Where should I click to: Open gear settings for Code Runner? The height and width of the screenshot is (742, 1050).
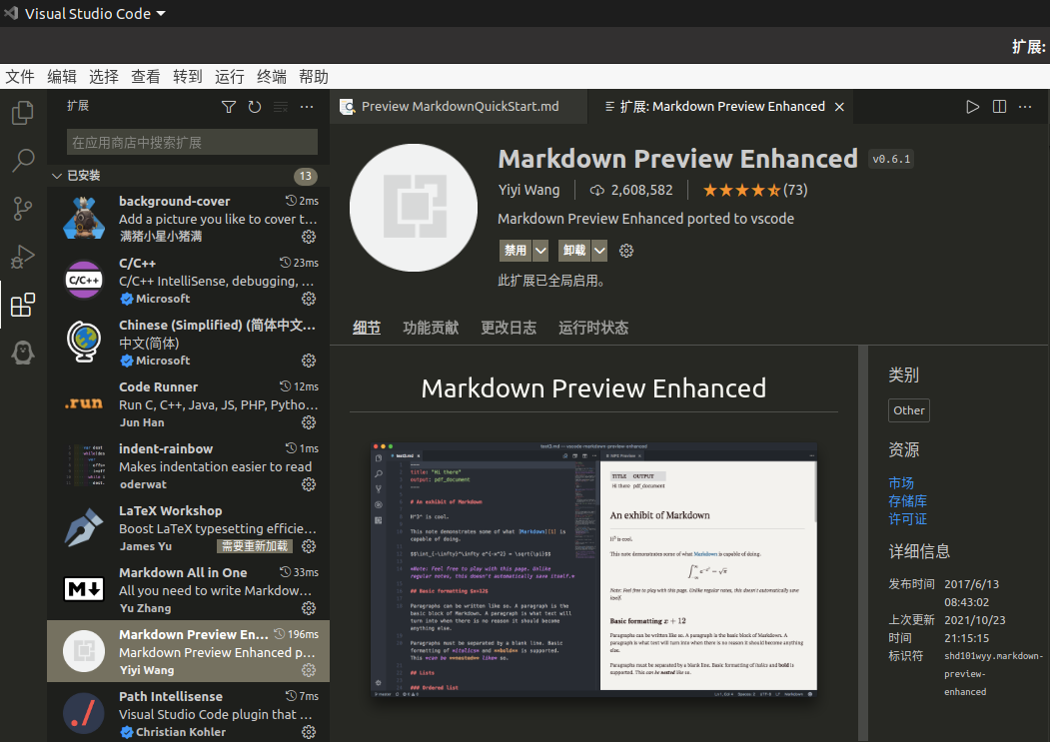point(309,422)
